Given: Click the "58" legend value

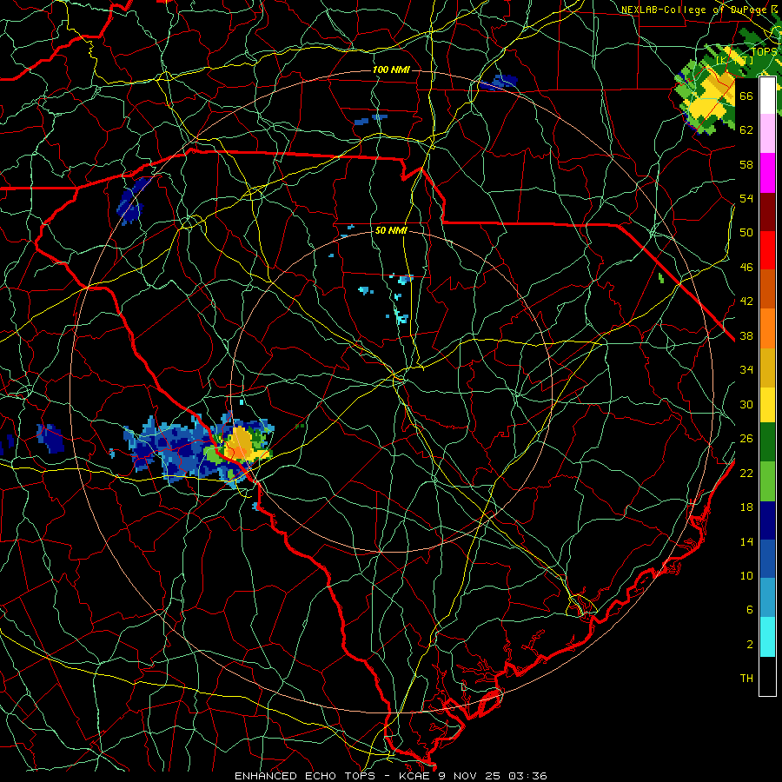Looking at the screenshot, I should 746,164.
